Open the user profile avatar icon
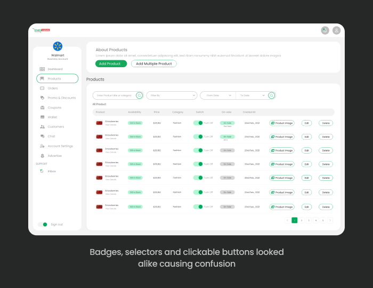This screenshot has height=288, width=373. point(336,30)
